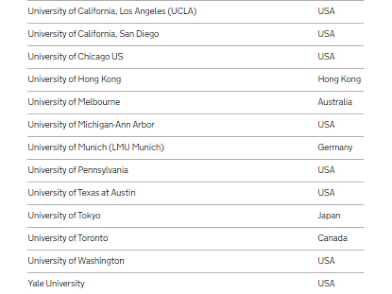This screenshot has width=392, height=294.
Task: Click University of California, Los Angeles (UCLA) row
Action: coord(112,11)
